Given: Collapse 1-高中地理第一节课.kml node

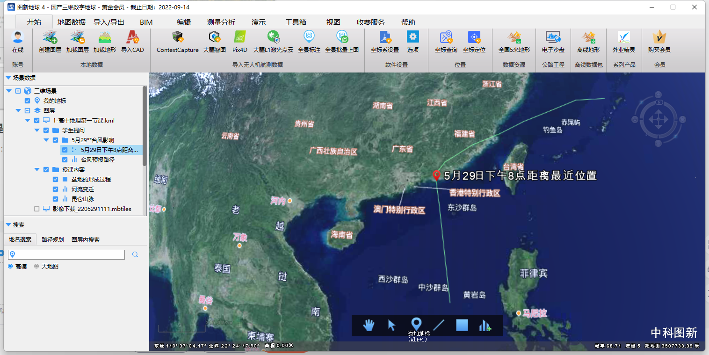Looking at the screenshot, I should pyautogui.click(x=28, y=121).
